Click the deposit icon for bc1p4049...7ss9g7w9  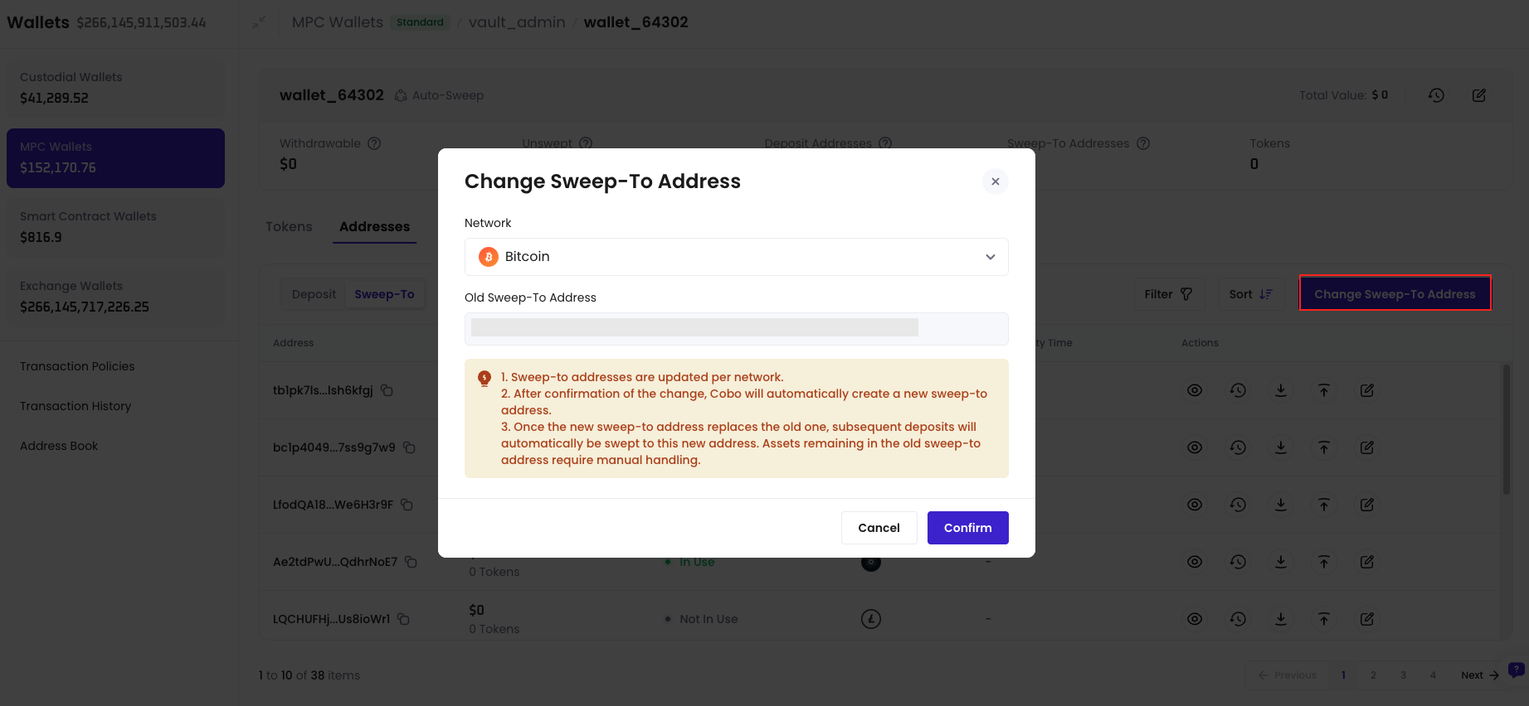[1281, 447]
